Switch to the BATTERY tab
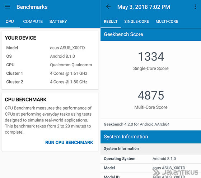Viewport: 201px width, 178px height. pyautogui.click(x=58, y=22)
